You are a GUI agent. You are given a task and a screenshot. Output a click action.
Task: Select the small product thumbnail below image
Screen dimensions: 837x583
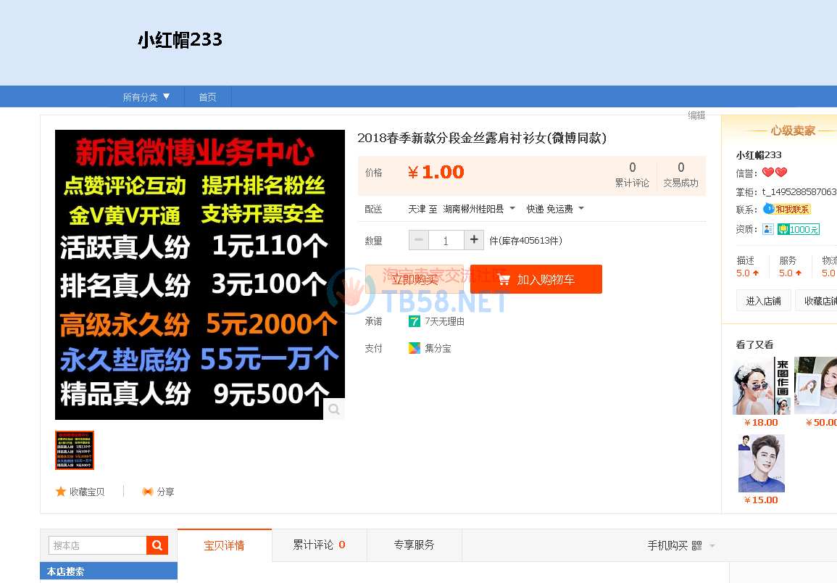tap(75, 450)
